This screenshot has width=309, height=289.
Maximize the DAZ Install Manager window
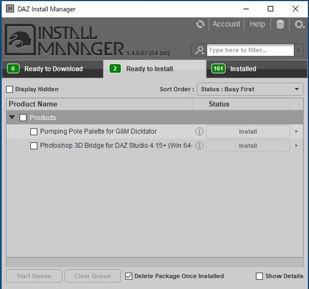click(270, 8)
